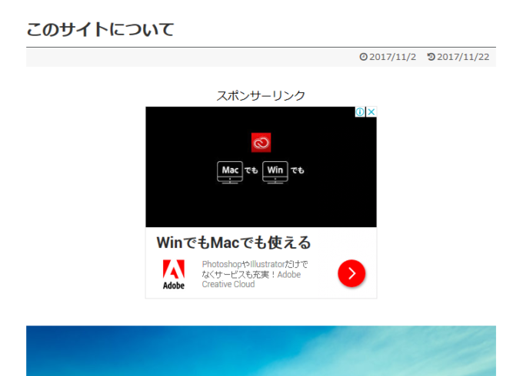
Task: Click the Mac monitor icon in the ad
Action: click(x=230, y=173)
